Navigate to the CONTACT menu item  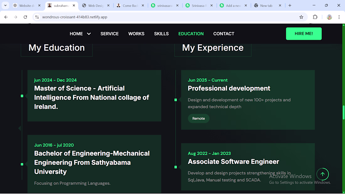224,34
